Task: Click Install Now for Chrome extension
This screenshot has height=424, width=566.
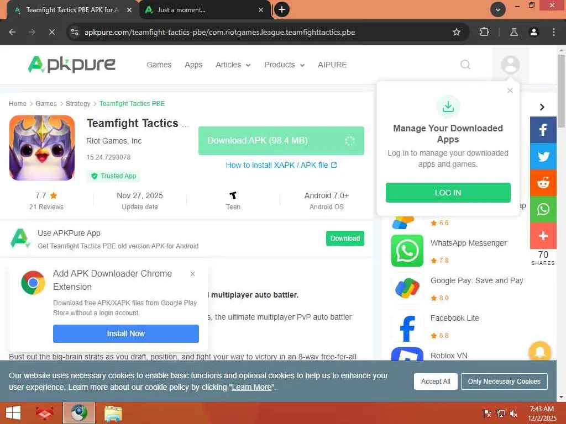Action: click(125, 333)
